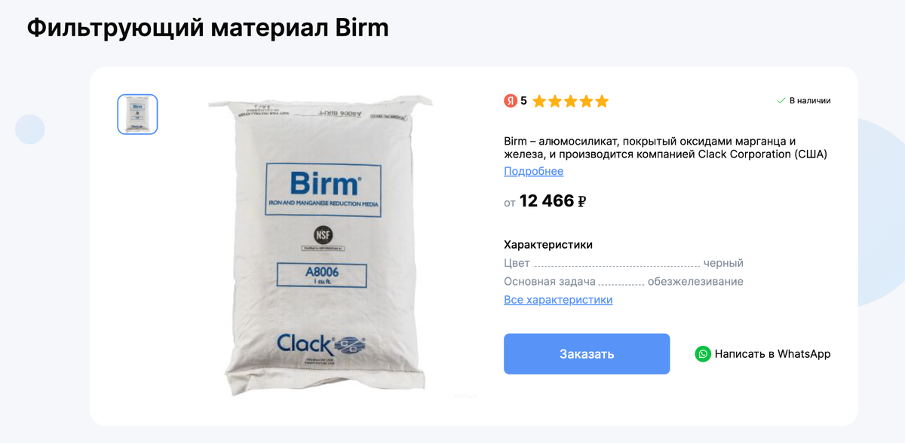
Task: Click the 'Характеристики' section heading
Action: tap(548, 244)
